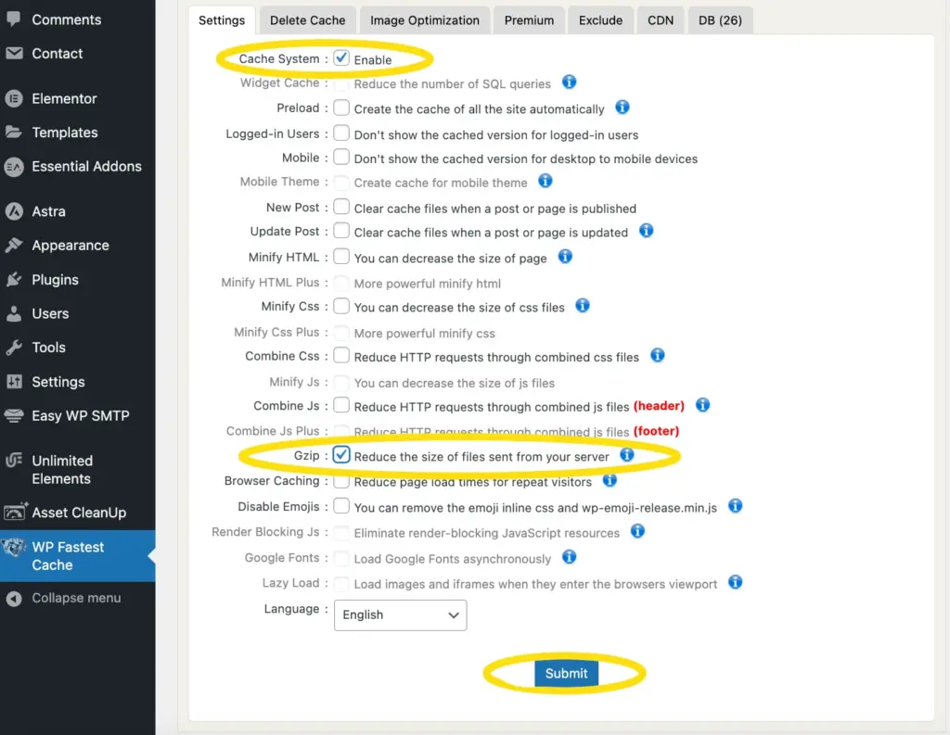Open info icon for Google Fonts
Viewport: 950px width, 735px height.
click(x=569, y=556)
